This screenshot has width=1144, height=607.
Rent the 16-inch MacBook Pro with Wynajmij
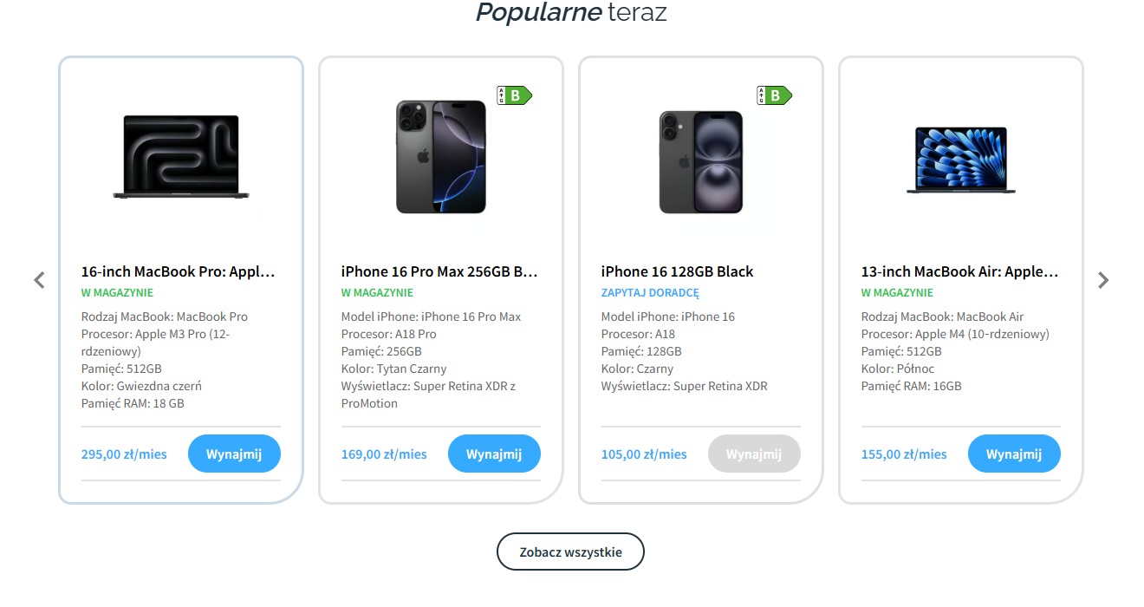[x=234, y=454]
